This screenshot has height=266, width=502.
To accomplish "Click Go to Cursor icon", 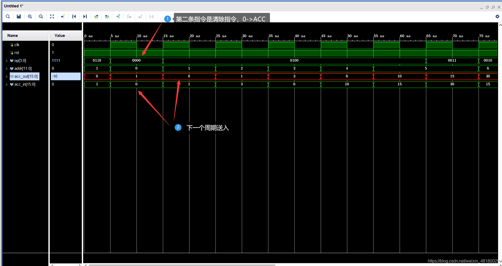I will tap(63, 17).
